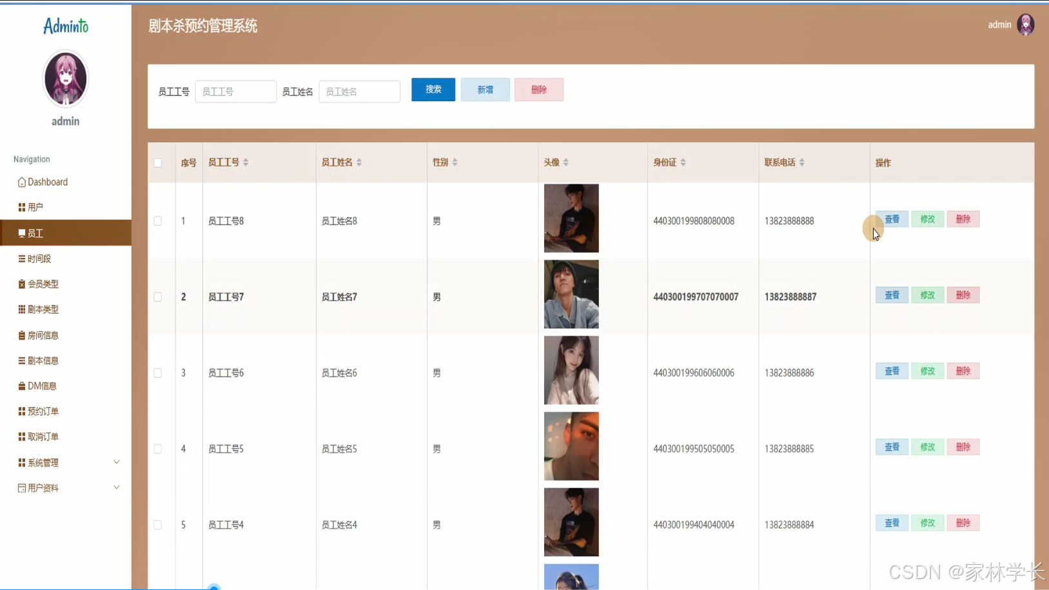The width and height of the screenshot is (1049, 590).
Task: Click the 取消订单 grid icon
Action: click(22, 437)
